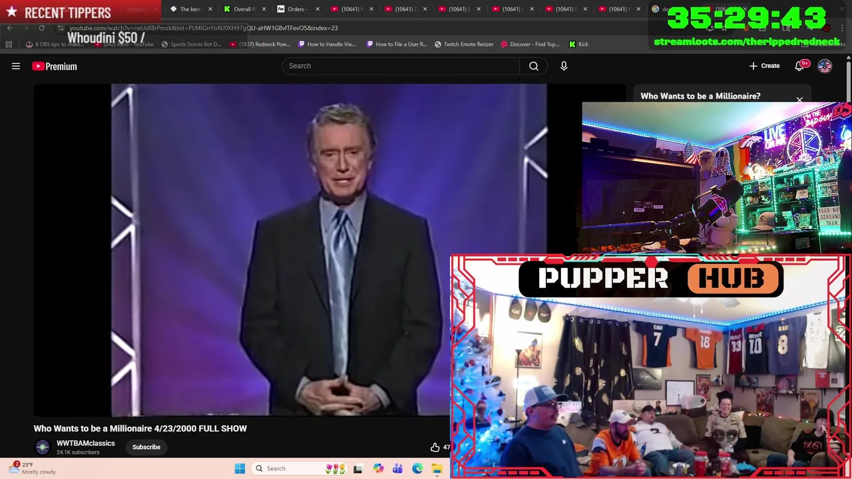Image resolution: width=852 pixels, height=479 pixels.
Task: Open the WWTBAMclassics channel avatar
Action: coord(42,447)
